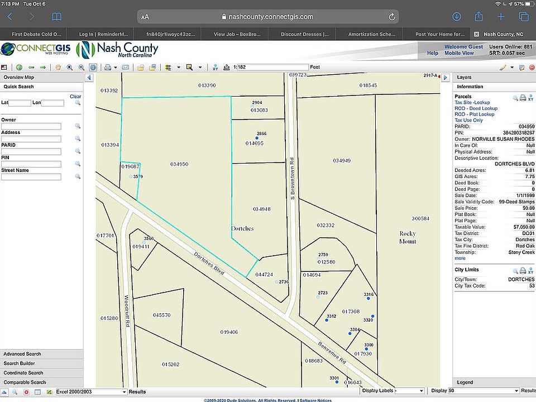Image resolution: width=536 pixels, height=402 pixels.
Task: Go to previous map extent green arrow
Action: pos(31,68)
